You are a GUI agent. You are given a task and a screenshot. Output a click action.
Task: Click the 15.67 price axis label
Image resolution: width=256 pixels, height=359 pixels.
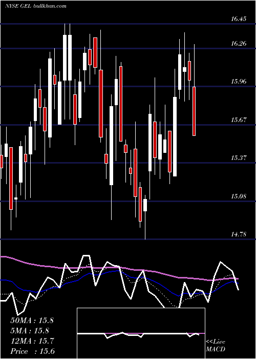tap(239, 119)
